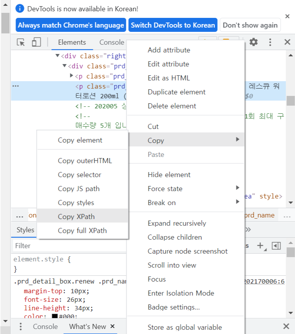Open the Force state submenu arrow
Image resolution: width=295 pixels, height=334 pixels.
[237, 188]
